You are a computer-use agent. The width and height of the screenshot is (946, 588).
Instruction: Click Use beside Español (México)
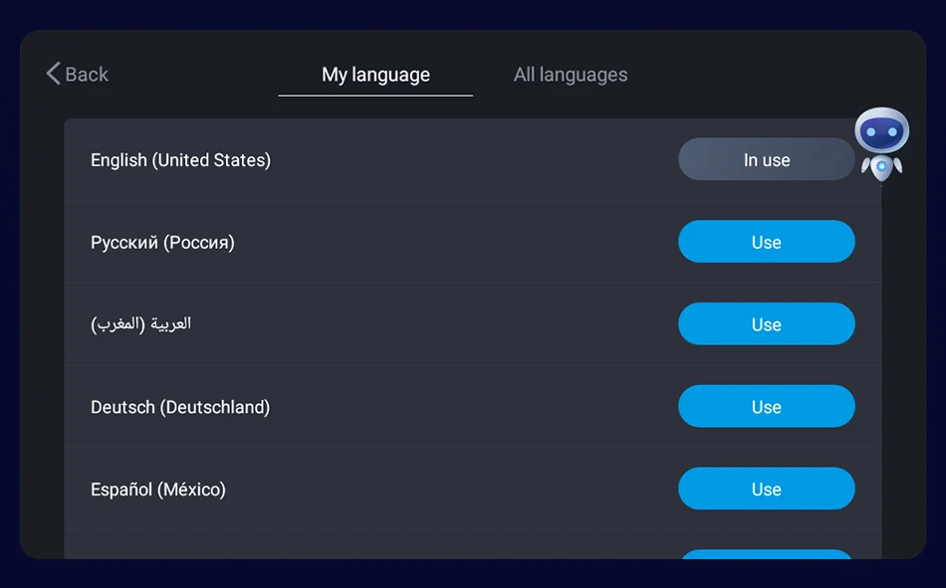click(x=766, y=490)
